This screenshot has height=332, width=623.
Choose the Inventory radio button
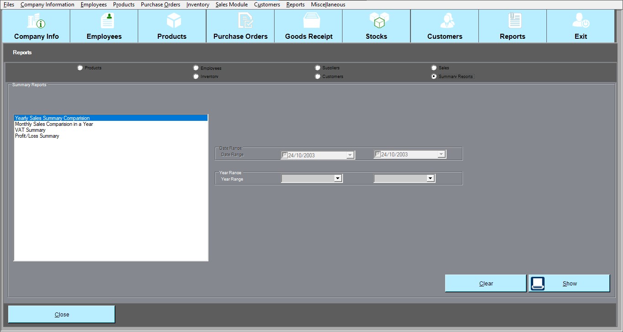[196, 77]
